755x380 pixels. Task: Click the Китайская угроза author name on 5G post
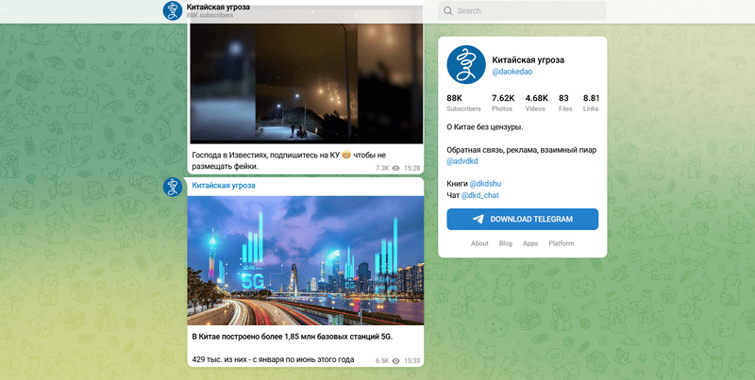point(224,186)
